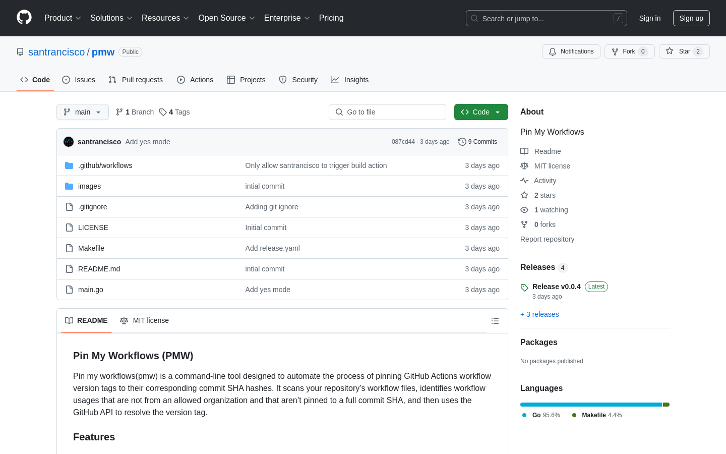
Task: Click the Sign in link
Action: 650,18
